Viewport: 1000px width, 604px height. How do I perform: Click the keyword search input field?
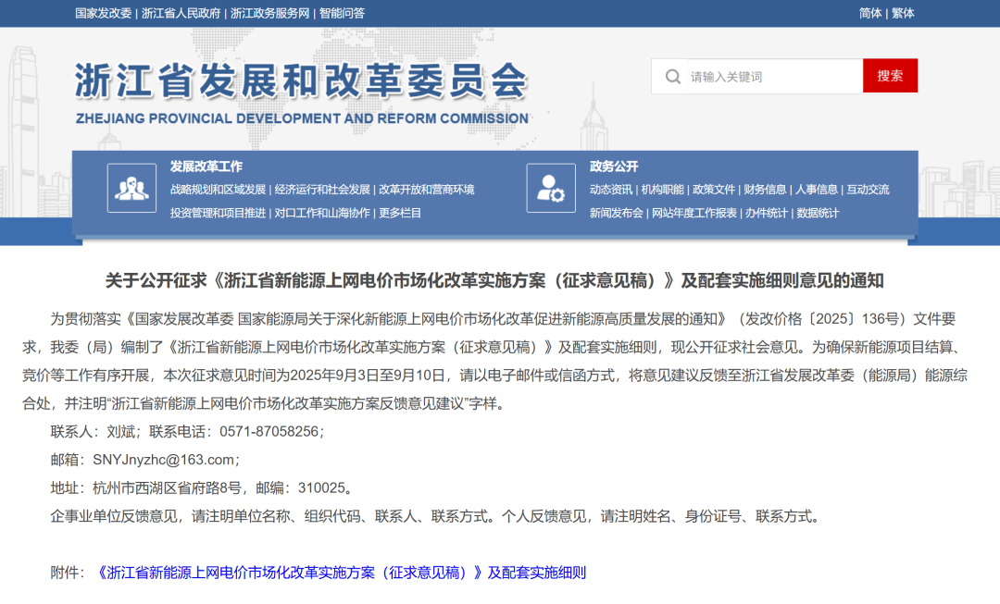(x=773, y=76)
